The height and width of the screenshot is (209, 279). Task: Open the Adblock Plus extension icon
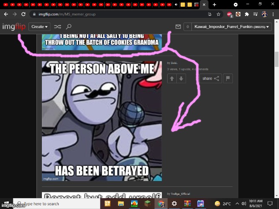(229, 14)
